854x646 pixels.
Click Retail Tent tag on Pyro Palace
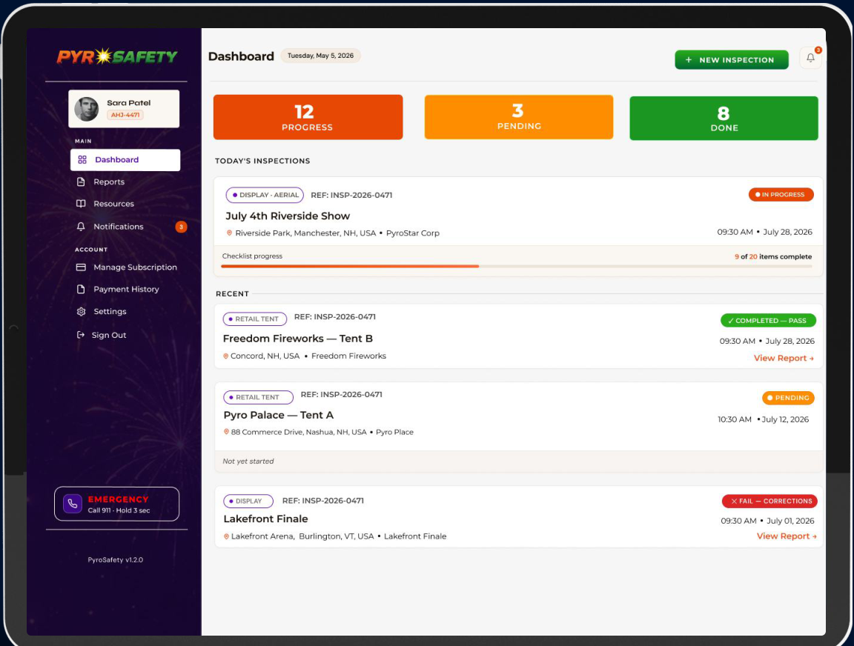[x=258, y=397]
